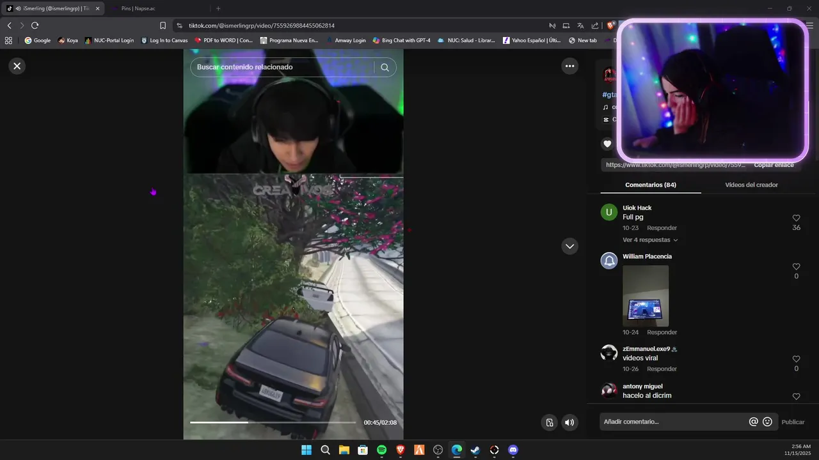Open William Placencia's profile name
This screenshot has height=460, width=819.
pyautogui.click(x=647, y=256)
